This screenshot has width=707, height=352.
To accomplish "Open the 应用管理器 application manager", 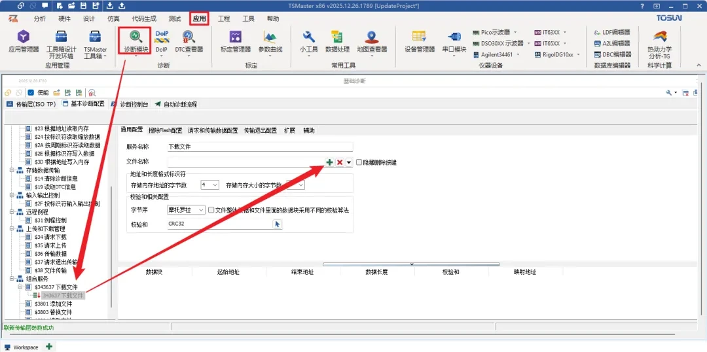I will 24,41.
